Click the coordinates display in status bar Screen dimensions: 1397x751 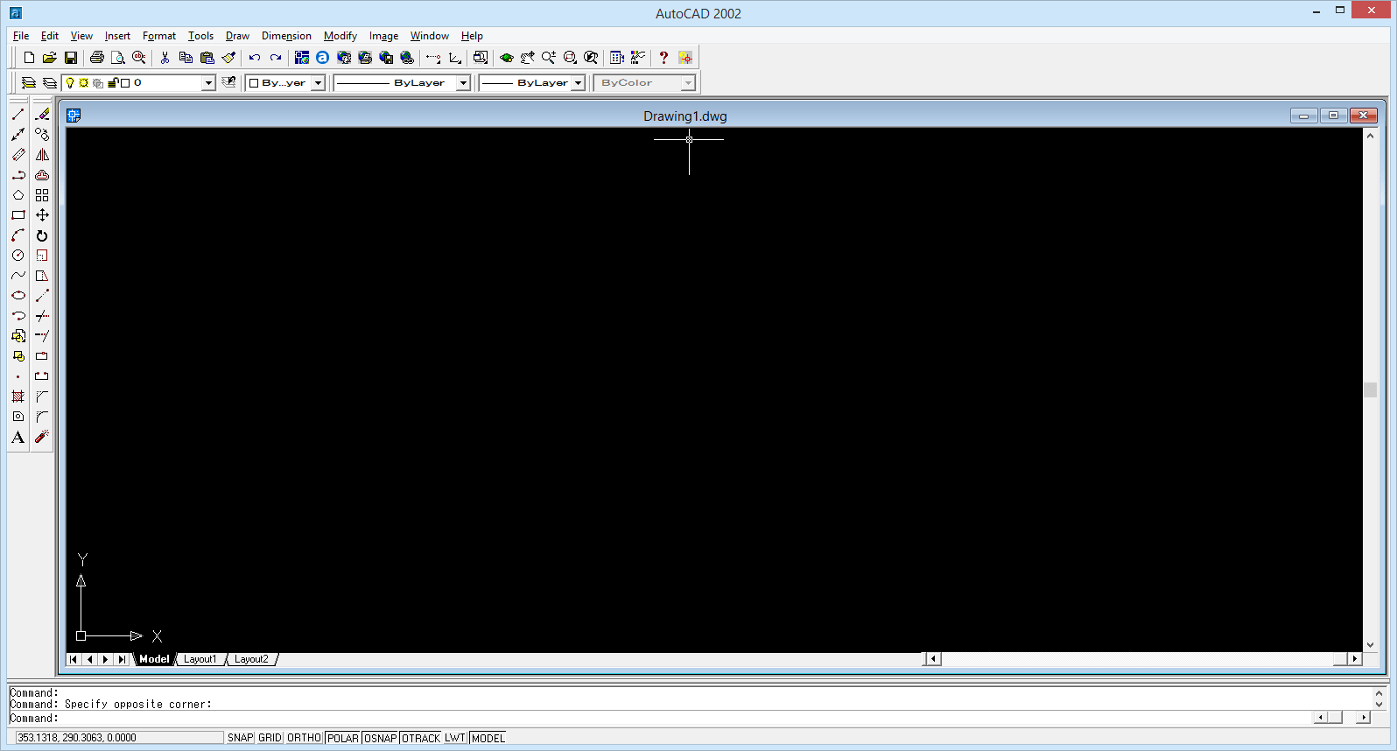[119, 738]
